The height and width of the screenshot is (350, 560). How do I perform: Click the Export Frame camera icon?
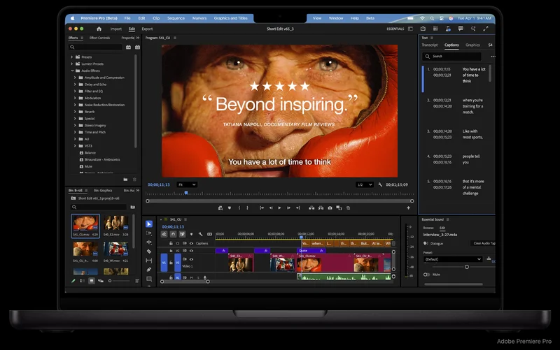330,207
